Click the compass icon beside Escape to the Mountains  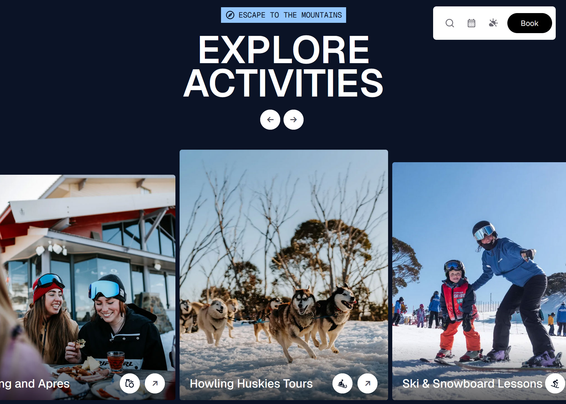[x=230, y=15]
